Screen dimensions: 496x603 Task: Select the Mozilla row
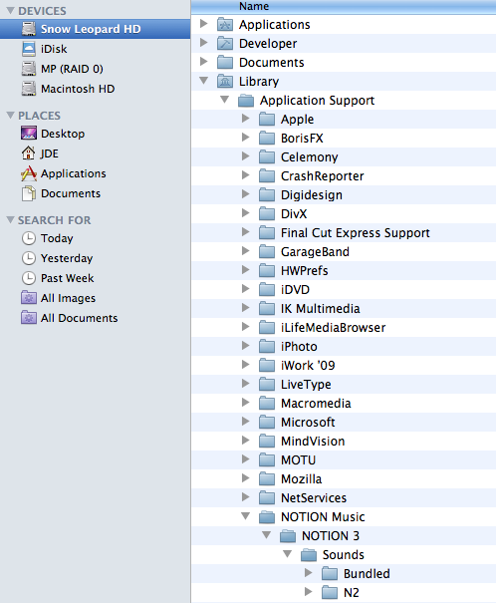(344, 478)
